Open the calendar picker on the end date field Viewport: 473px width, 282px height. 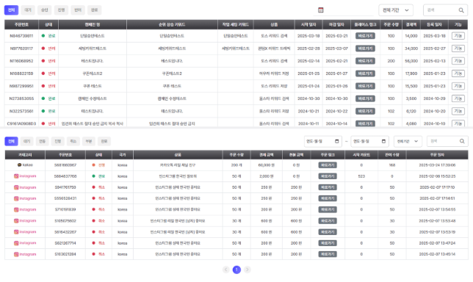[383, 141]
